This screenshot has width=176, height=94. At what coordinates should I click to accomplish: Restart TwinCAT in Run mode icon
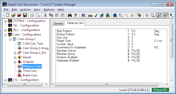108,15
